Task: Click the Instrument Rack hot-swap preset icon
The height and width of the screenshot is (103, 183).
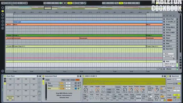Action: (78, 76)
